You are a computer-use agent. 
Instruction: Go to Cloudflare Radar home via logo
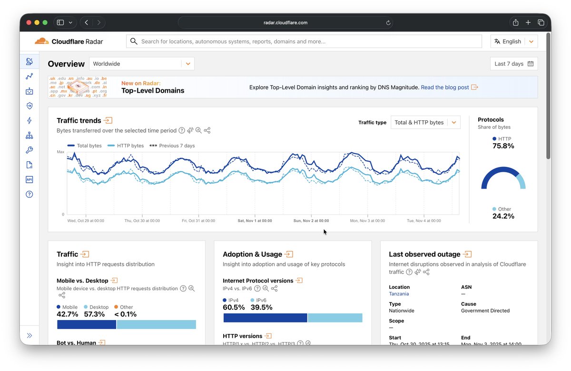(69, 41)
